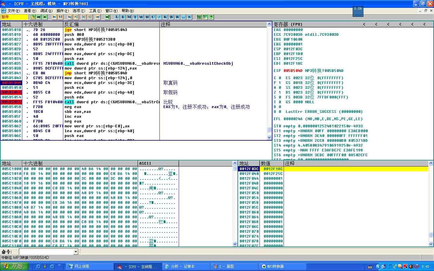Click the Trace over toolbar icon
Image resolution: width=434 pixels, height=271 pixels.
(90, 17)
